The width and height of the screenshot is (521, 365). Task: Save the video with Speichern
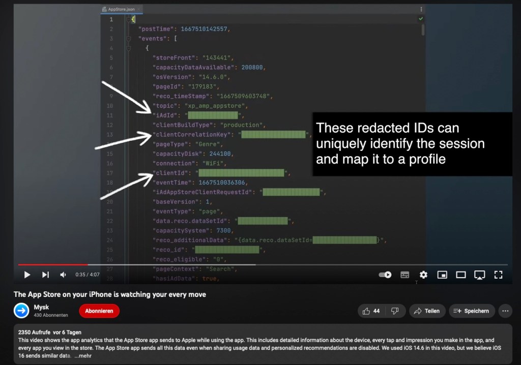(x=472, y=311)
